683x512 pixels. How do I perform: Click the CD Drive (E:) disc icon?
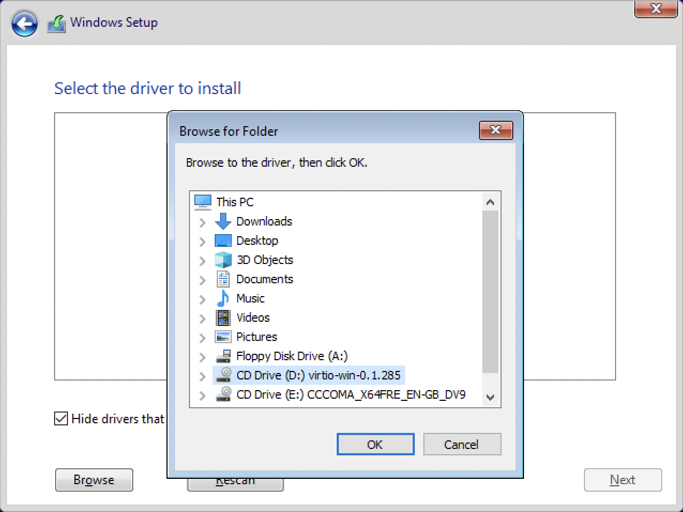[x=223, y=394]
